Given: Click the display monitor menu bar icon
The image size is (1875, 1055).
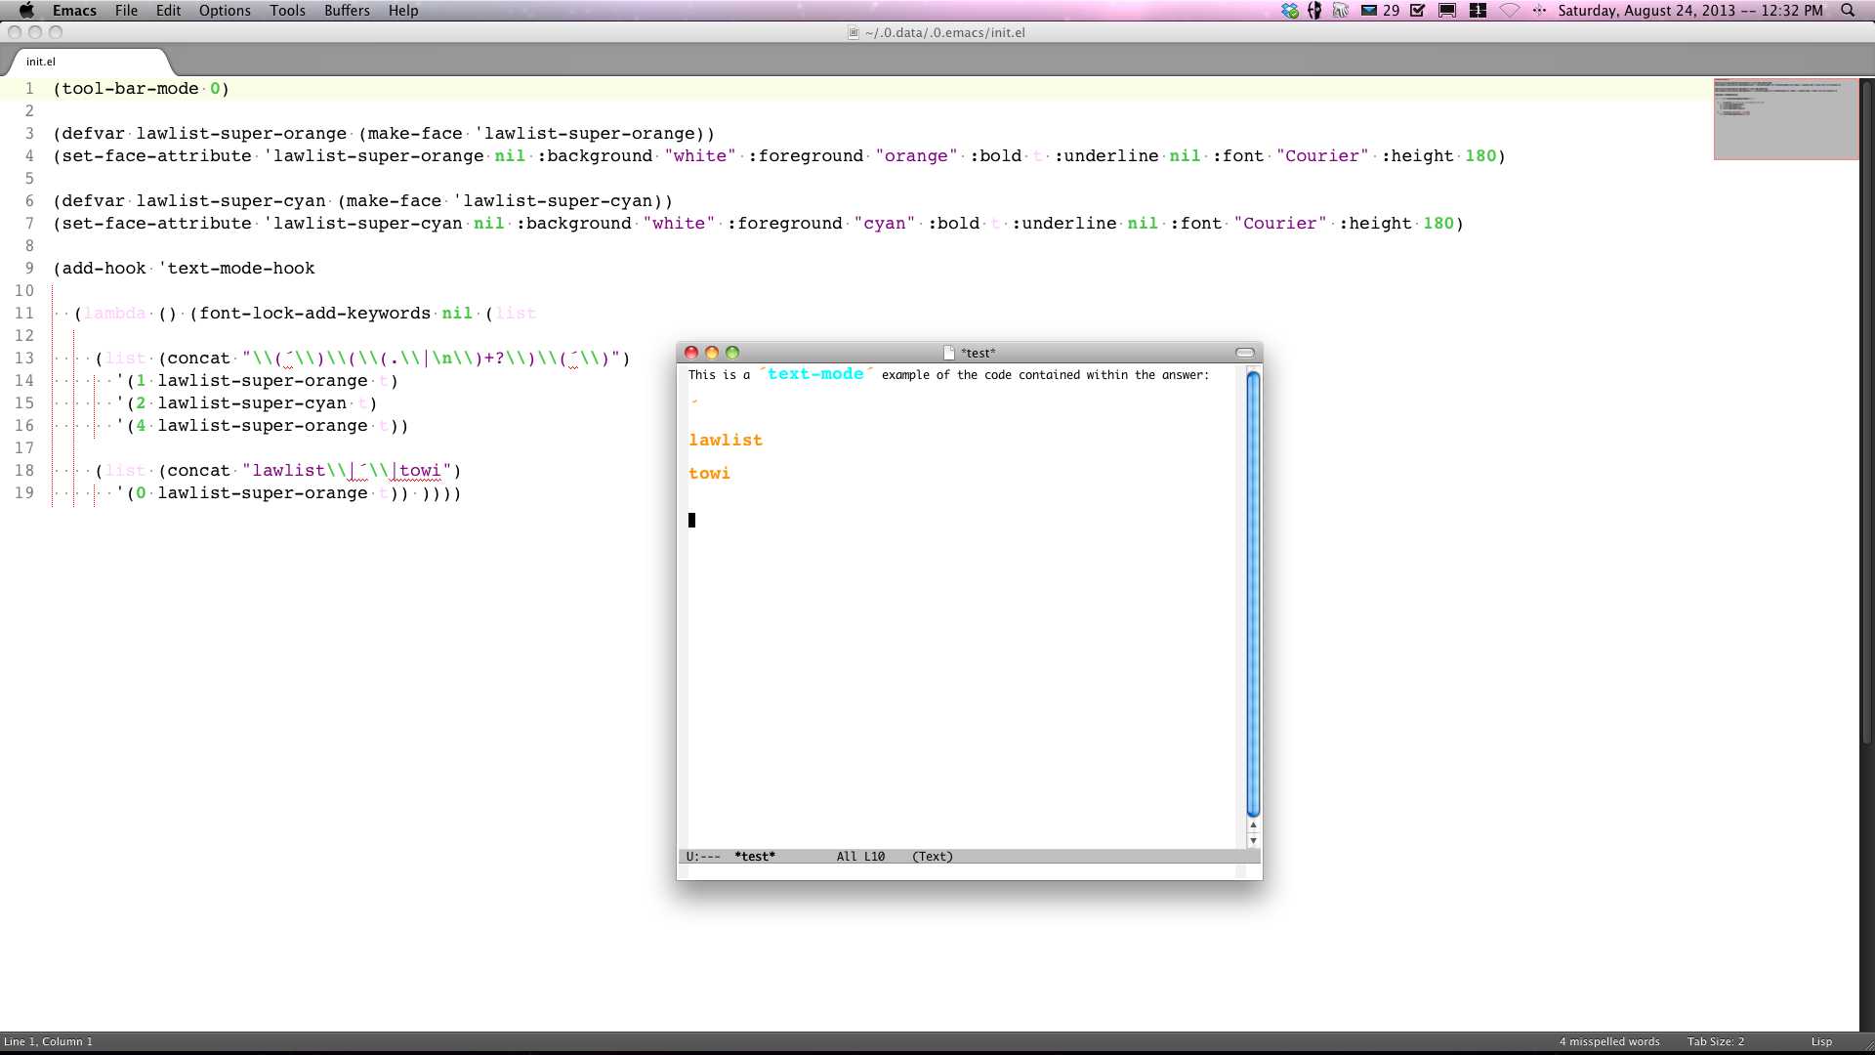Looking at the screenshot, I should coord(1447,10).
